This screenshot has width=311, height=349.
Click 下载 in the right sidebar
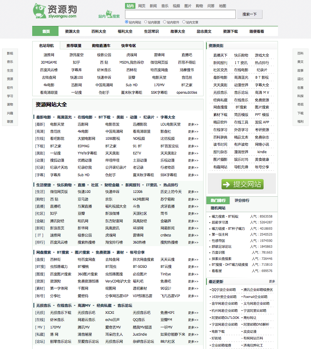click(x=300, y=113)
